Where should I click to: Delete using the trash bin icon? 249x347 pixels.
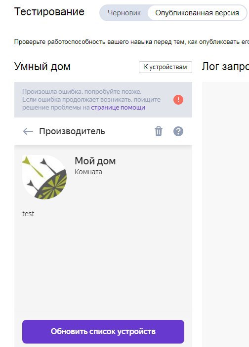[x=159, y=131]
